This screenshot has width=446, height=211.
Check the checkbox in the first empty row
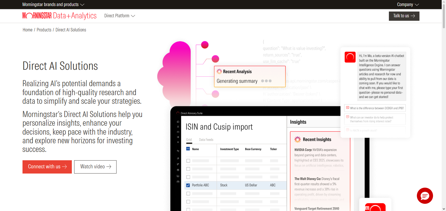coord(188,161)
